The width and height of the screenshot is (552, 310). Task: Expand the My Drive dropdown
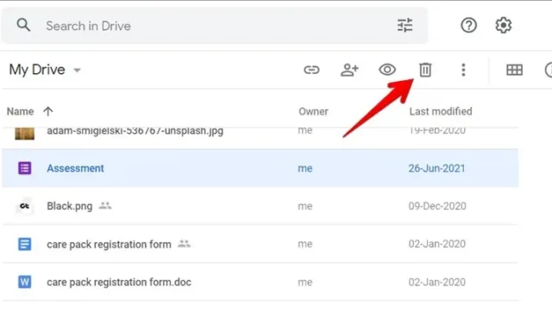[x=45, y=70]
